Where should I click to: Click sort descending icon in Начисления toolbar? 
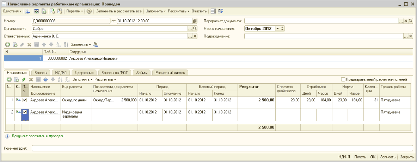click(67, 79)
